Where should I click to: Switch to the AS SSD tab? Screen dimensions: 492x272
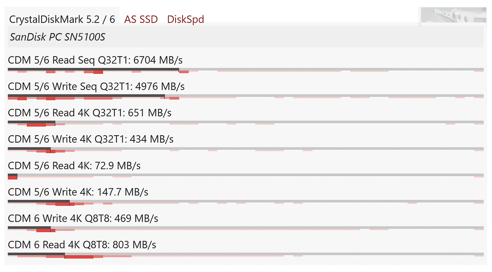pos(141,19)
